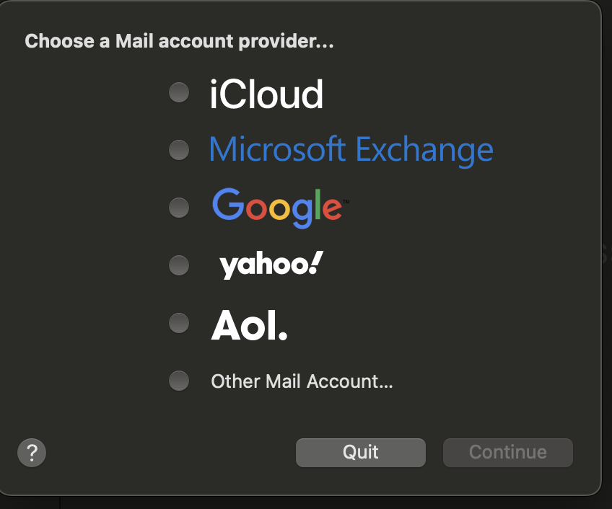This screenshot has width=612, height=509.
Task: Choose the Other Mail Account radio button
Action: click(x=178, y=380)
